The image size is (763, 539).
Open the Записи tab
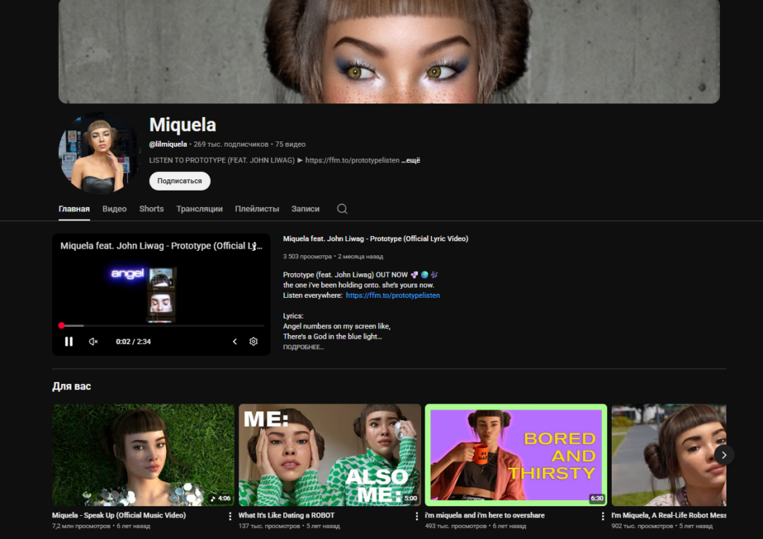[x=305, y=209]
